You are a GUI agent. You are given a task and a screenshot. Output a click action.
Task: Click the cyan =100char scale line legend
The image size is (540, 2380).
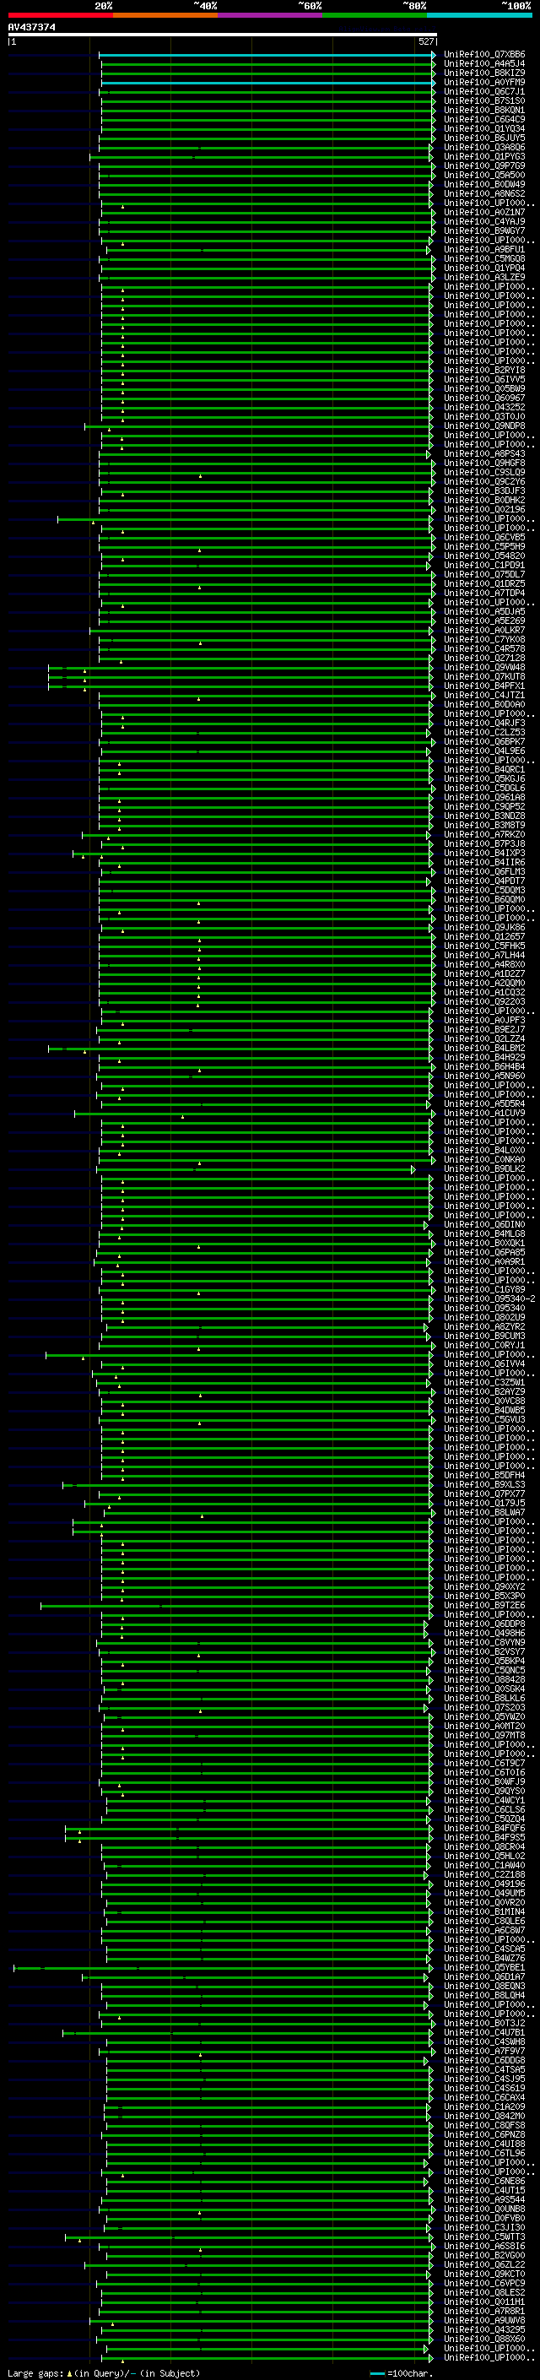click(x=377, y=2372)
